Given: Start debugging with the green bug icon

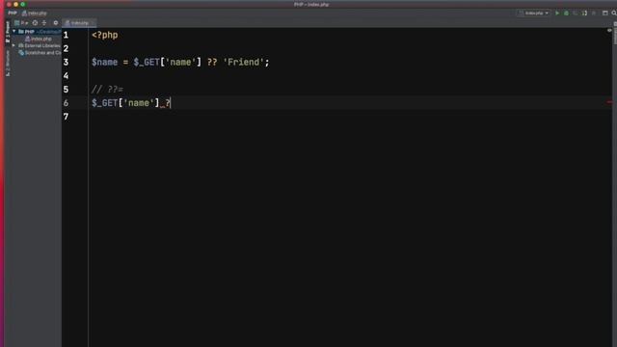Looking at the screenshot, I should (x=566, y=13).
